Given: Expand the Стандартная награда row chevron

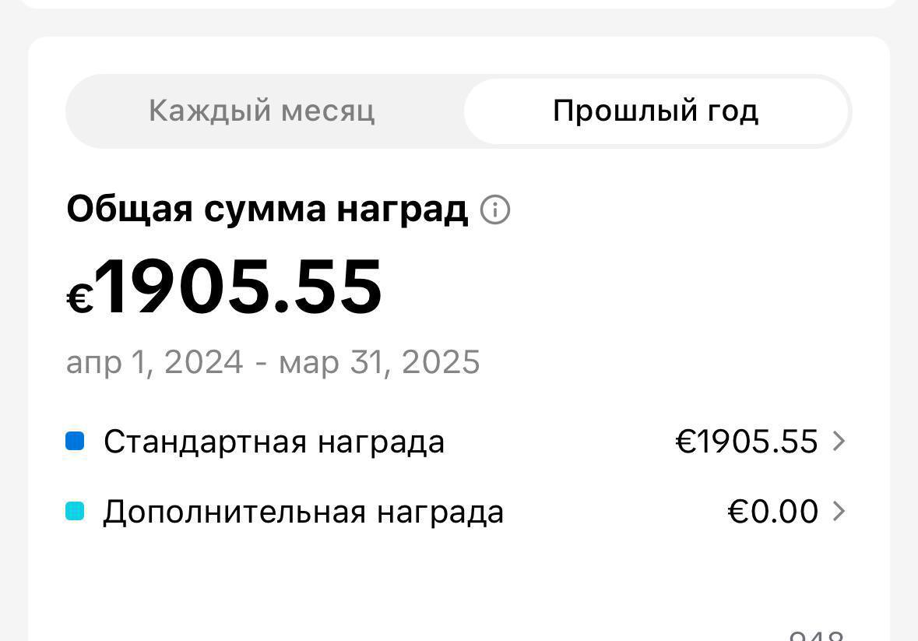Looking at the screenshot, I should coord(839,442).
